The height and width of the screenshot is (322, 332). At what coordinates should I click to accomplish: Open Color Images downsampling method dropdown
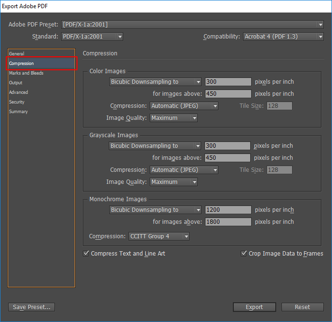click(x=155, y=82)
